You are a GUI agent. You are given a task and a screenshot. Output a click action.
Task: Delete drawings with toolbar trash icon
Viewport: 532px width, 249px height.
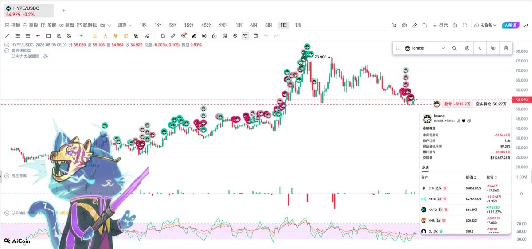pyautogui.click(x=256, y=35)
